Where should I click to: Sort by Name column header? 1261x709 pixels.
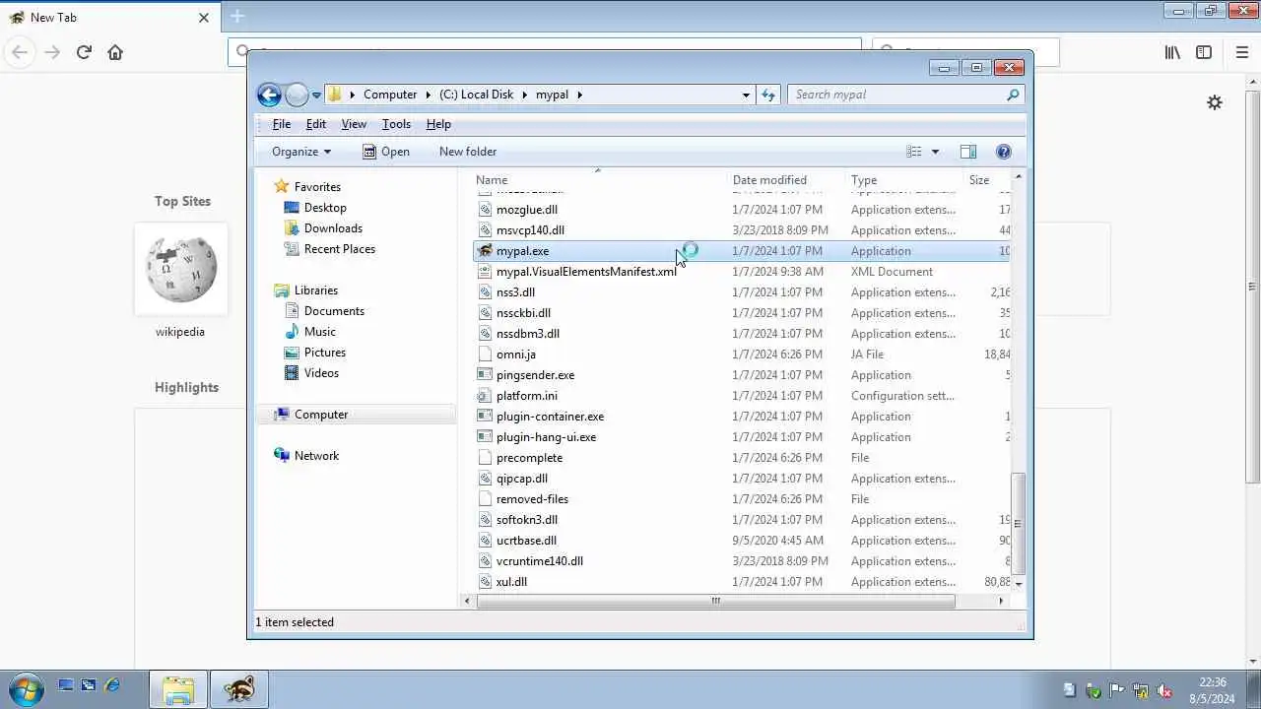click(492, 180)
